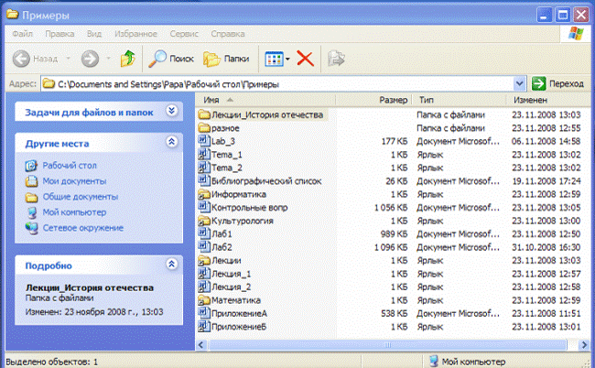Screen dimensions: 595x368
Task: Select the Lab_3 Word document icon
Action: pos(204,141)
